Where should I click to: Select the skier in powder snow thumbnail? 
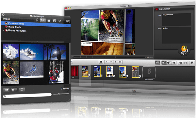(32, 52)
